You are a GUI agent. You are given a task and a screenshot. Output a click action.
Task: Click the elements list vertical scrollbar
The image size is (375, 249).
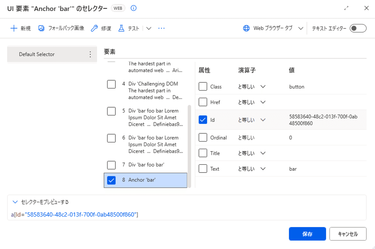tap(189, 146)
